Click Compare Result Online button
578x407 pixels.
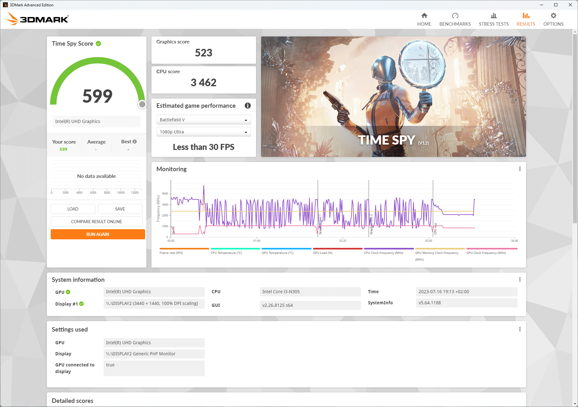96,222
